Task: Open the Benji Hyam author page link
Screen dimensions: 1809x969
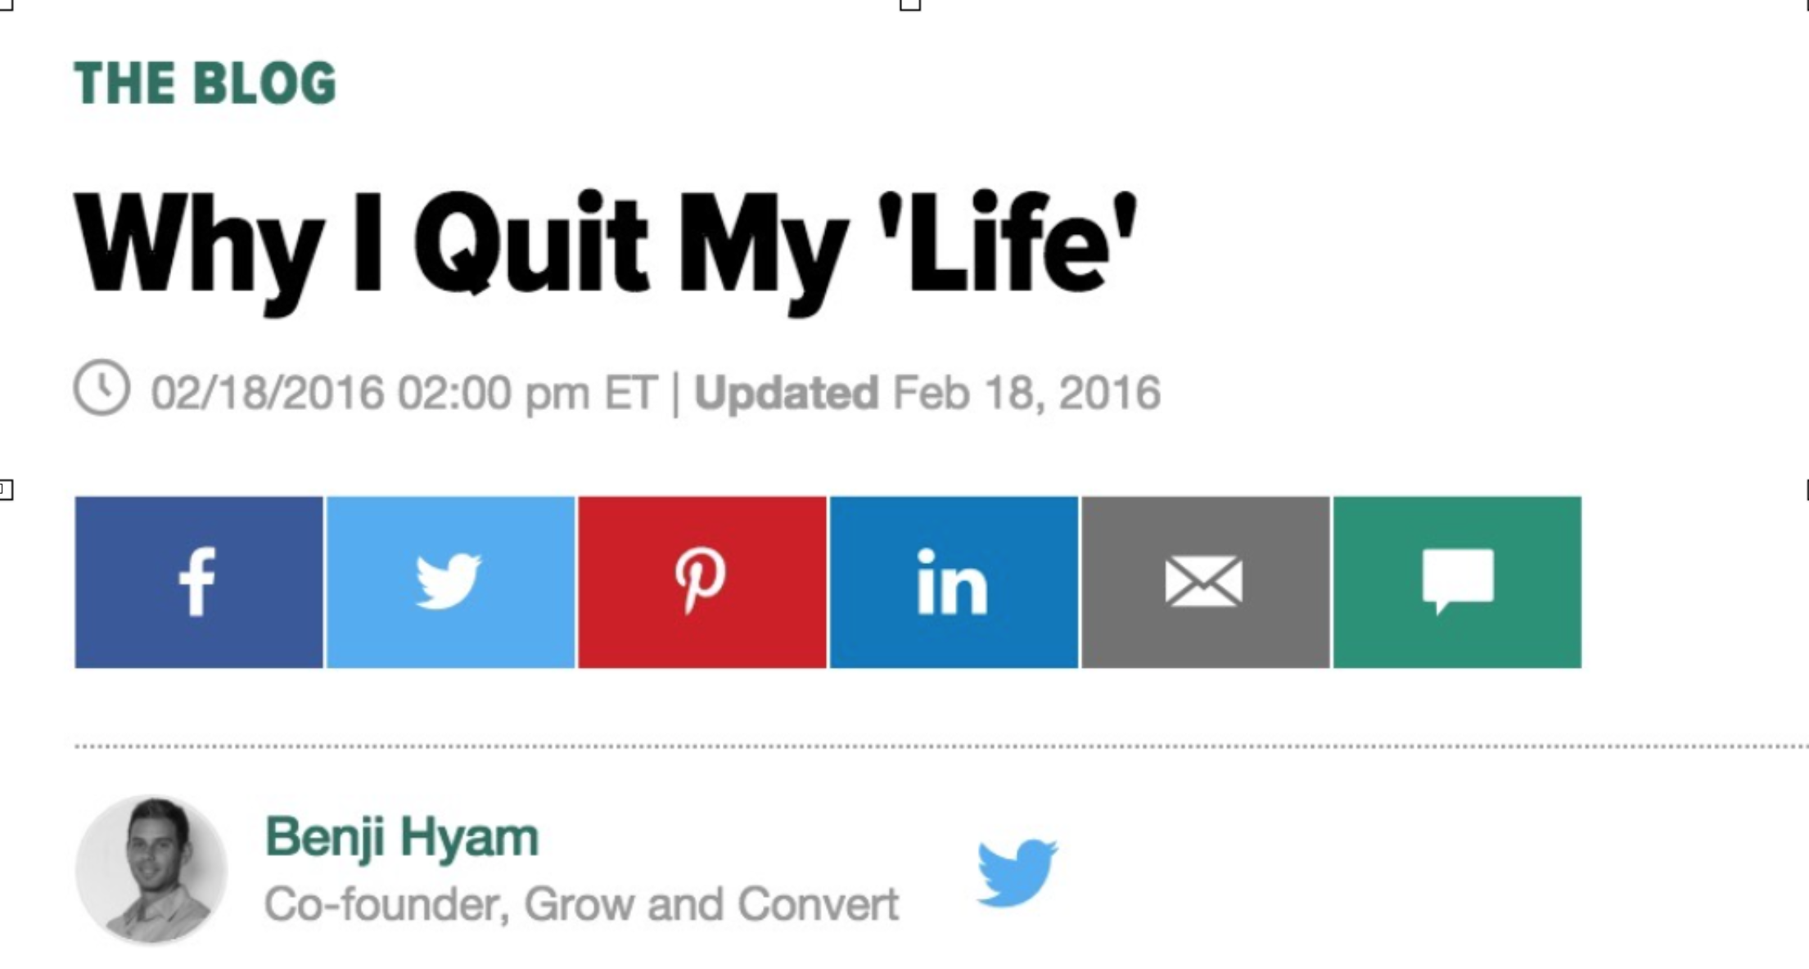Action: (402, 836)
